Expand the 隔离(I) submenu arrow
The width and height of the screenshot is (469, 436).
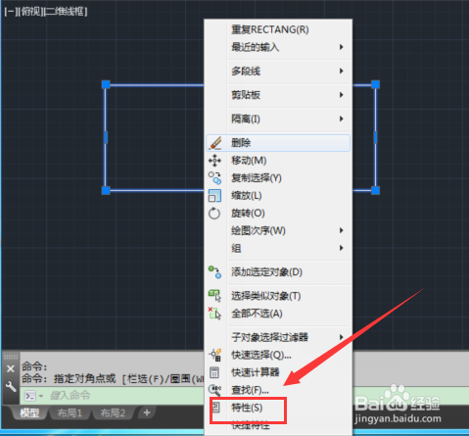(341, 119)
